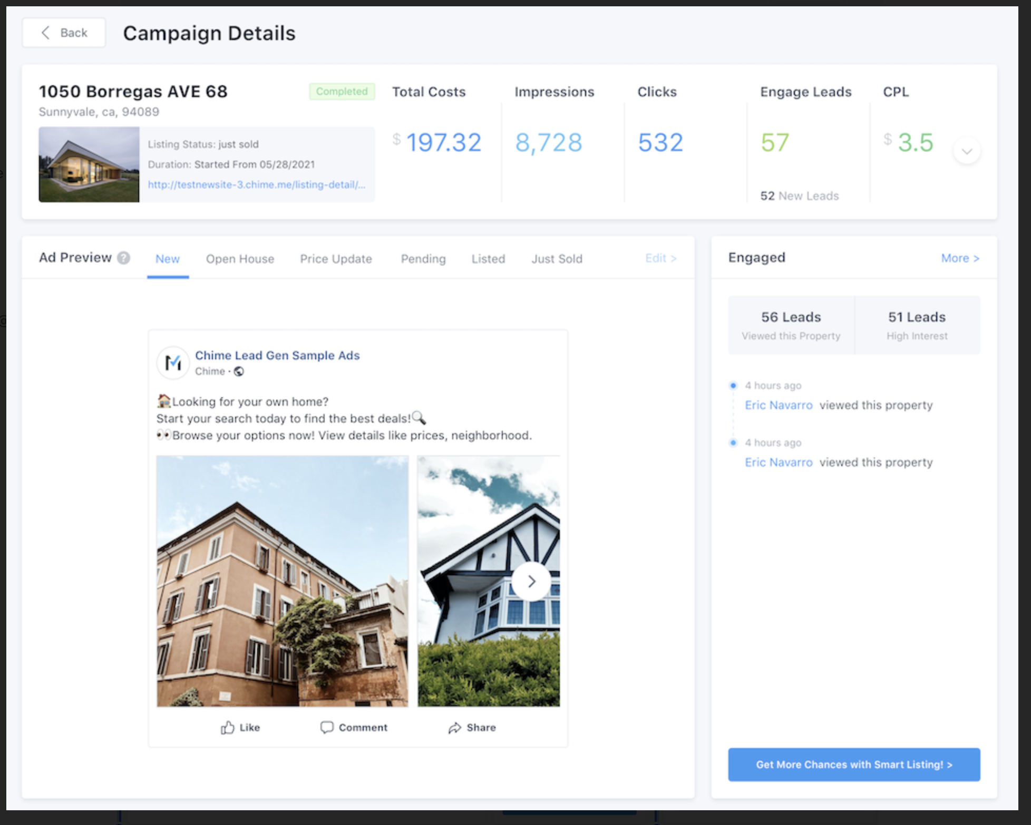Click the Campaign Details heading

pyautogui.click(x=209, y=33)
